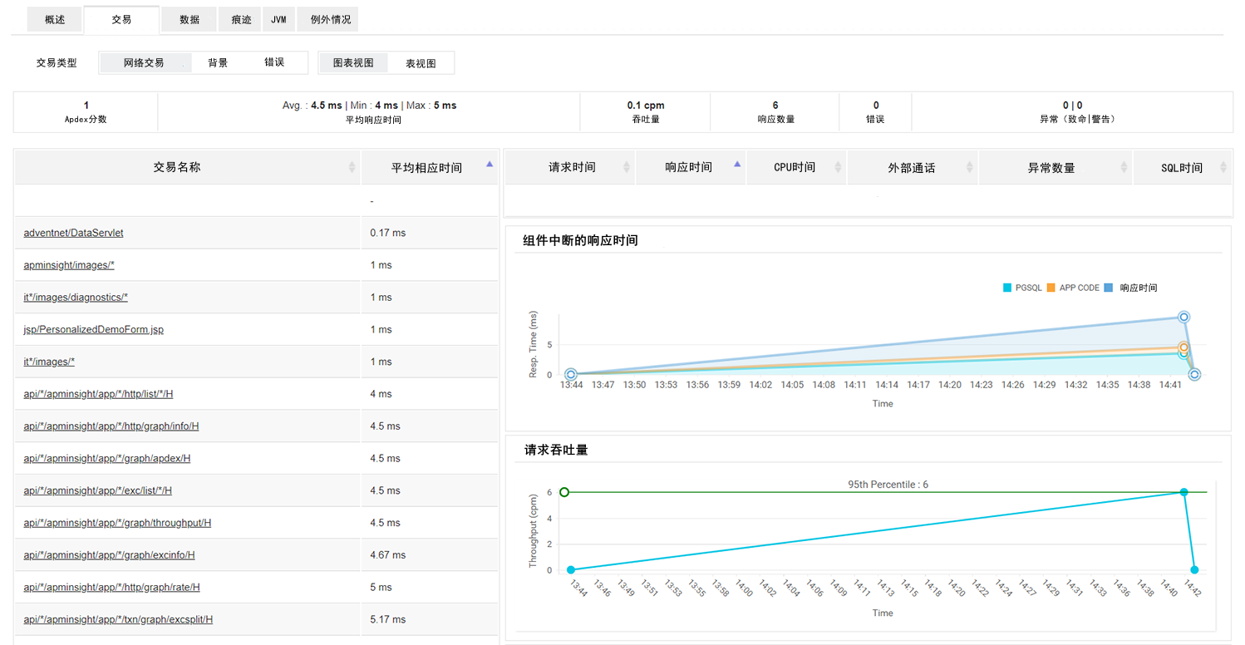Select the 交易 tab
The height and width of the screenshot is (645, 1245).
tap(121, 19)
